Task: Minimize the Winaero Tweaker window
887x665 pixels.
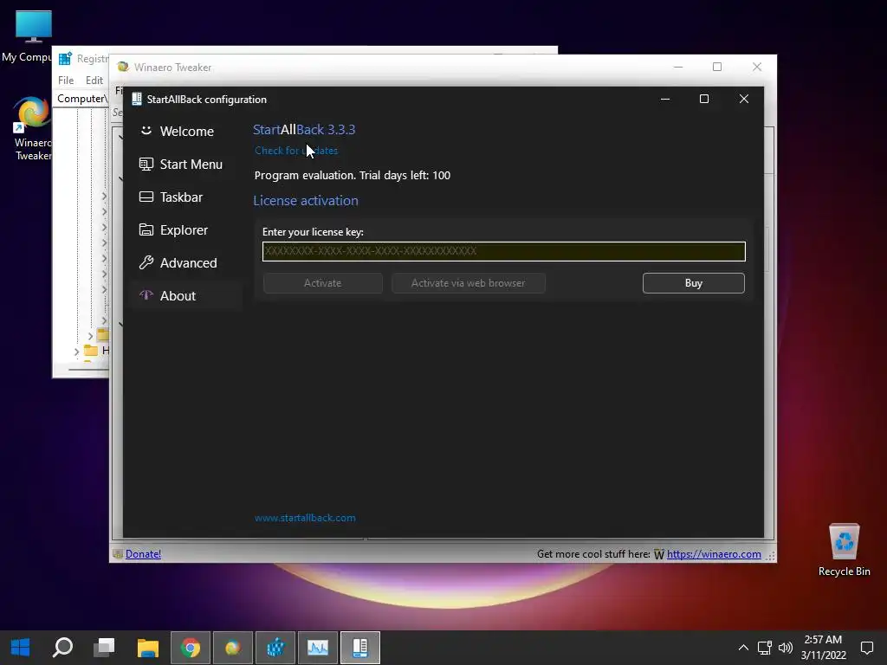Action: (x=678, y=67)
